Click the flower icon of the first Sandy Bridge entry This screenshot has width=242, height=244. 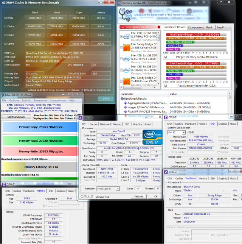click(x=127, y=48)
